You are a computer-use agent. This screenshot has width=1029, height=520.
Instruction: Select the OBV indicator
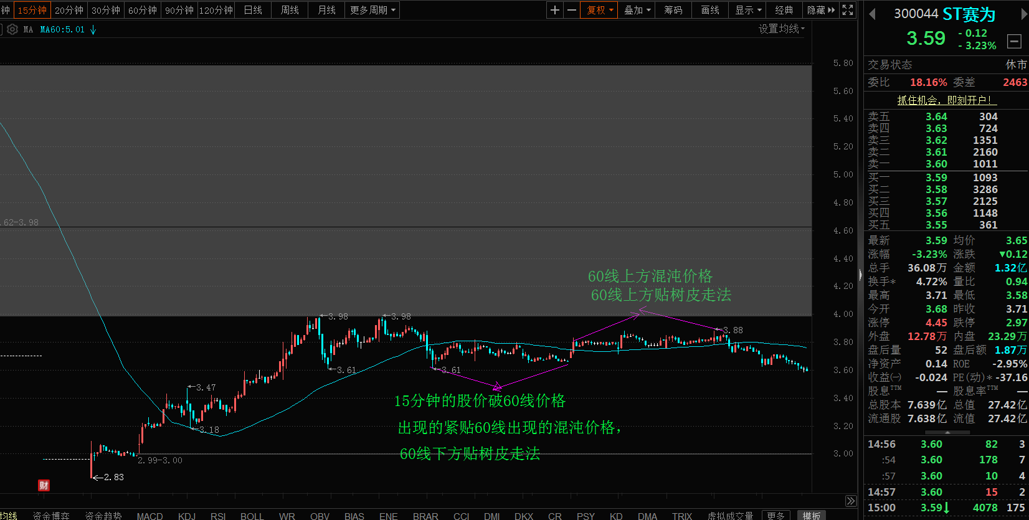coord(320,516)
